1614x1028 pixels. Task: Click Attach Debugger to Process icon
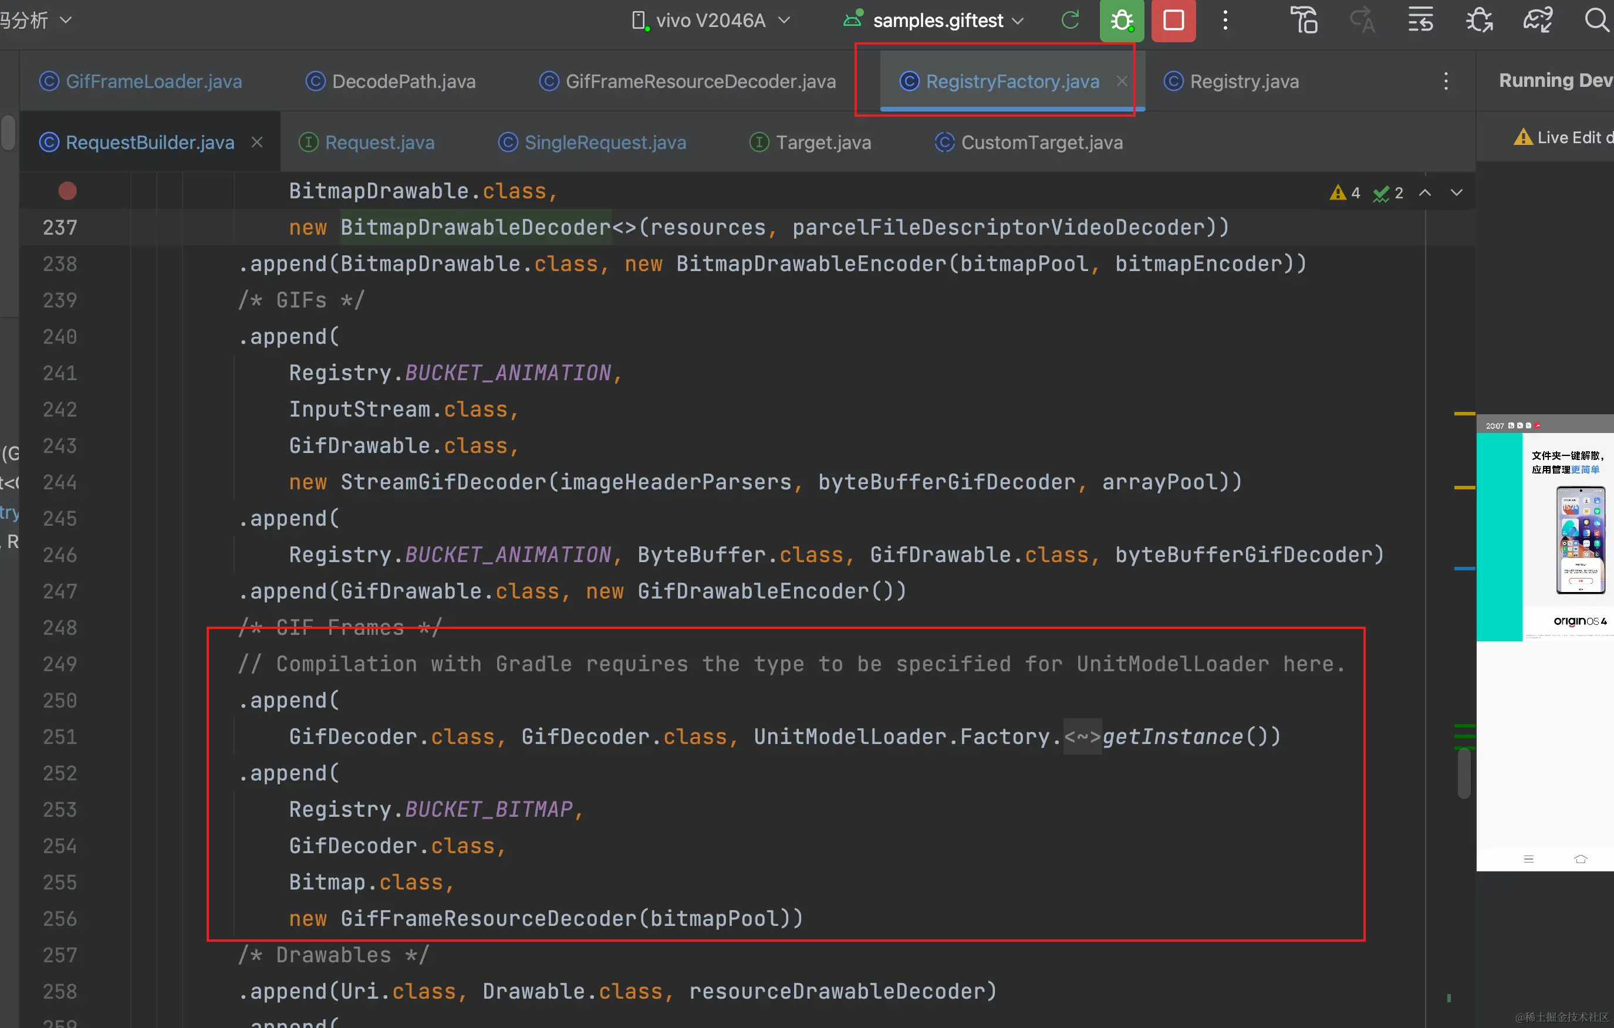[1478, 21]
